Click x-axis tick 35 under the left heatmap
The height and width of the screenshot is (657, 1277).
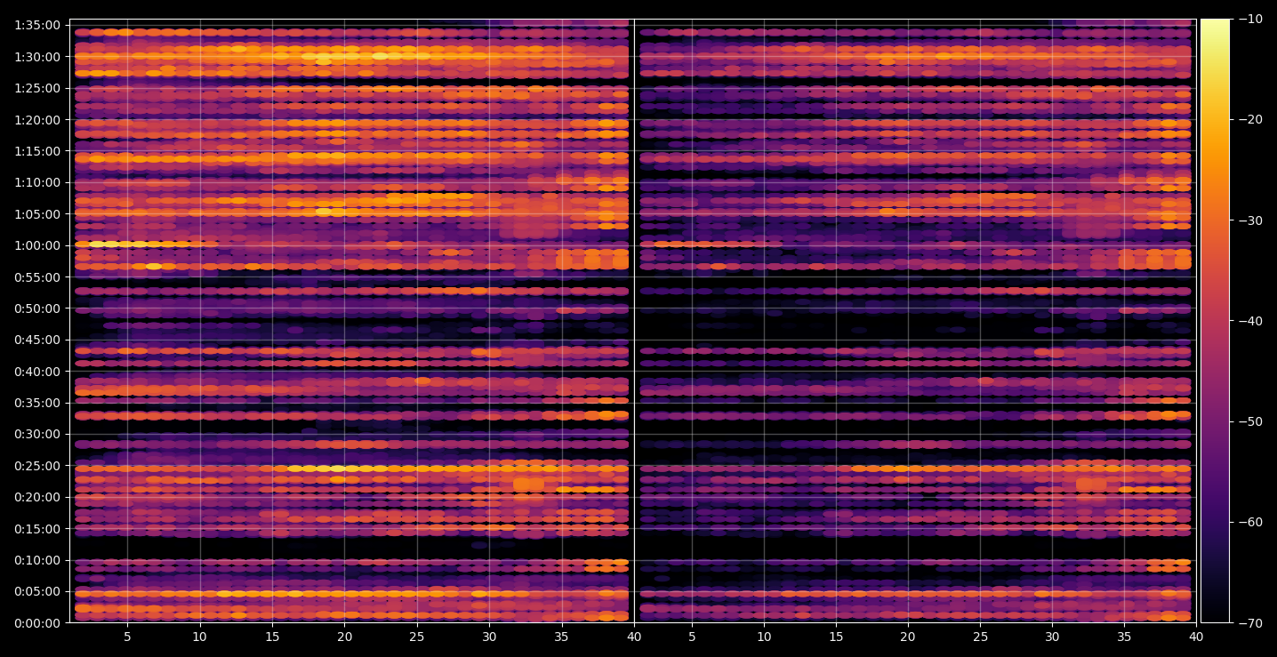[561, 637]
